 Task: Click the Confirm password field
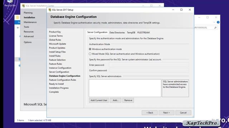[149, 70]
